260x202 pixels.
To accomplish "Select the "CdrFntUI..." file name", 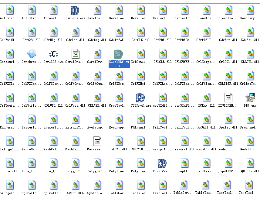I will 10,40.
